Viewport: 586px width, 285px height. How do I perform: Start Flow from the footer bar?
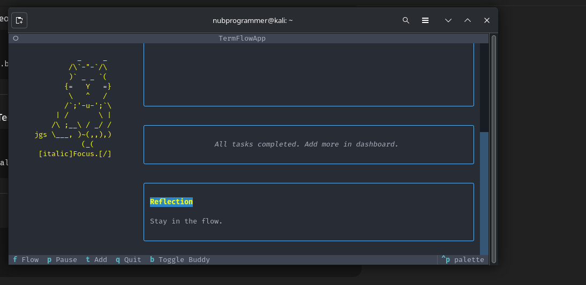[26, 259]
